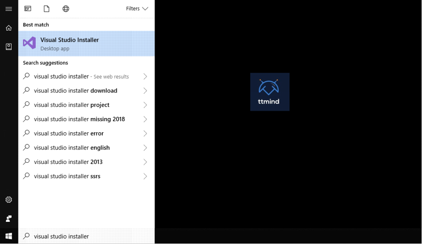Image resolution: width=422 pixels, height=244 pixels.
Task: Click the Windows Start button
Action: tap(8, 236)
